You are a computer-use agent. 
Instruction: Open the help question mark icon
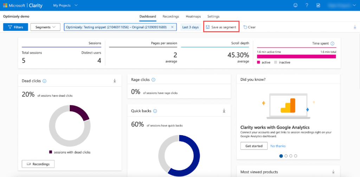[307, 5]
